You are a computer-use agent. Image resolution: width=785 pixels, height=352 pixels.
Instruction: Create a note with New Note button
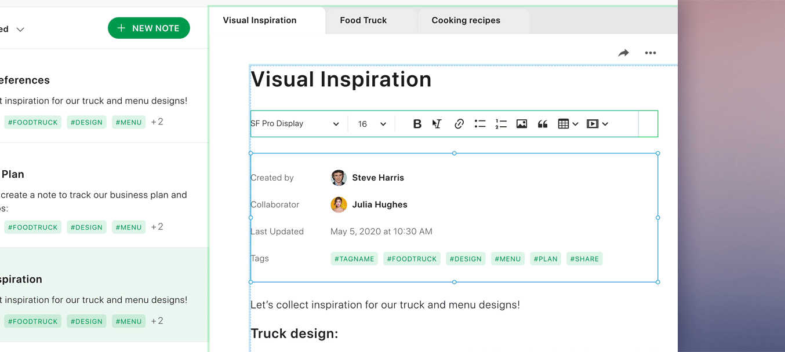click(x=148, y=28)
